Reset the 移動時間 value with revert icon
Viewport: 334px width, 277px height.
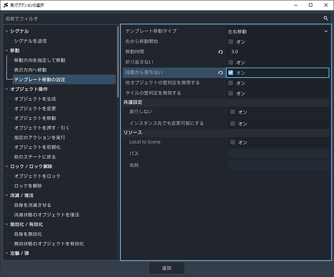click(220, 52)
